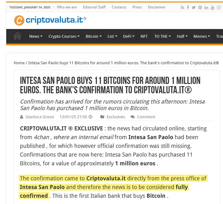Click the Pinterest icon
Image resolution: width=223 pixels, height=204 pixels.
pos(200,7)
